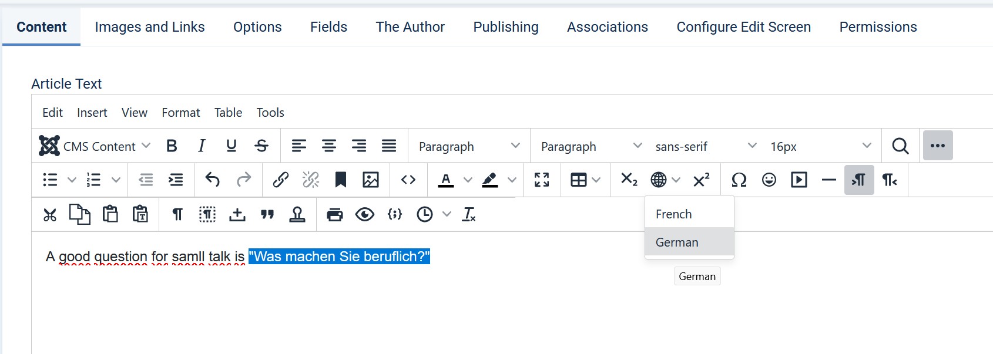This screenshot has height=354, width=993.
Task: Click the fullscreen icon
Action: (x=542, y=180)
